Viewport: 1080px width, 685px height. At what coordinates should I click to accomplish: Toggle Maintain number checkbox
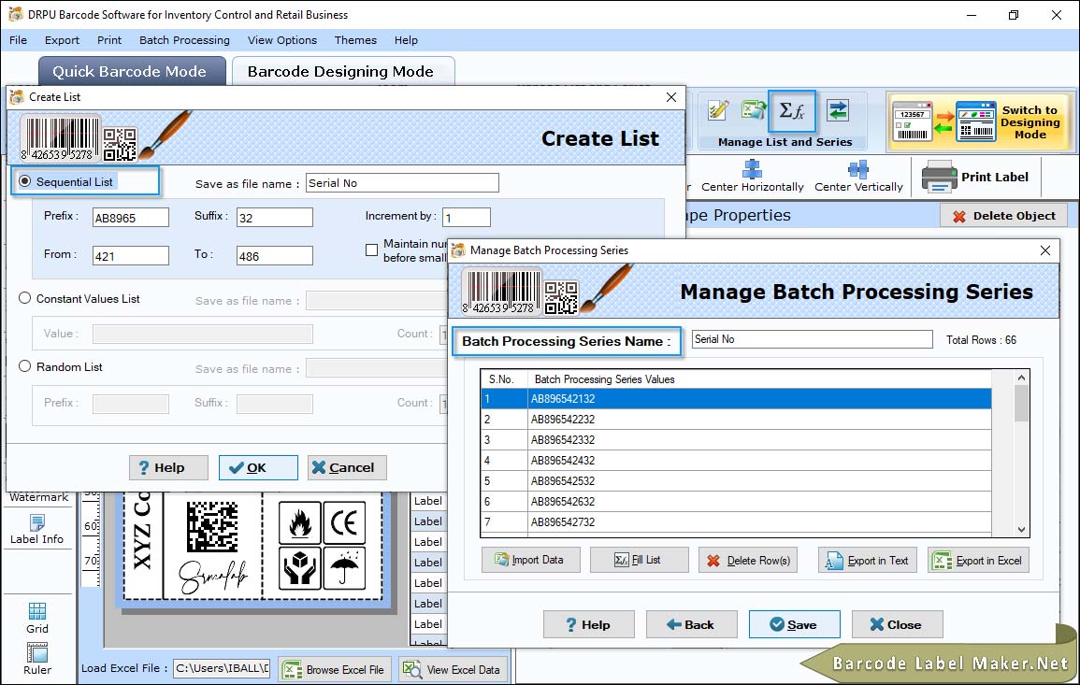click(372, 250)
